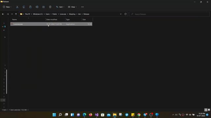This screenshot has height=118, width=211.
Task: Show hidden system tray icons
Action: pos(173,115)
